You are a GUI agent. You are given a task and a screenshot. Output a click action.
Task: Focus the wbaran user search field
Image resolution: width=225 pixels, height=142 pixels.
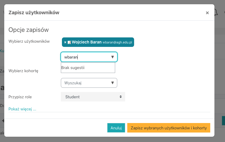89,57
